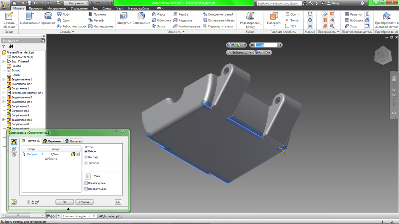Select the Вращение (Revolve) tool icon
The width and height of the screenshot is (399, 224).
click(x=48, y=17)
